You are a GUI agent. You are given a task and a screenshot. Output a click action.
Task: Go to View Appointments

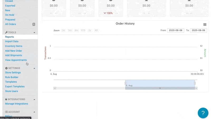pos(16,60)
